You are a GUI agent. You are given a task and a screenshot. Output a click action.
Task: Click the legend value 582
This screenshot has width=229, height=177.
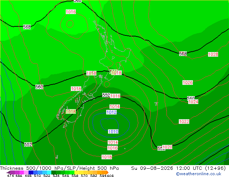click(x=94, y=176)
